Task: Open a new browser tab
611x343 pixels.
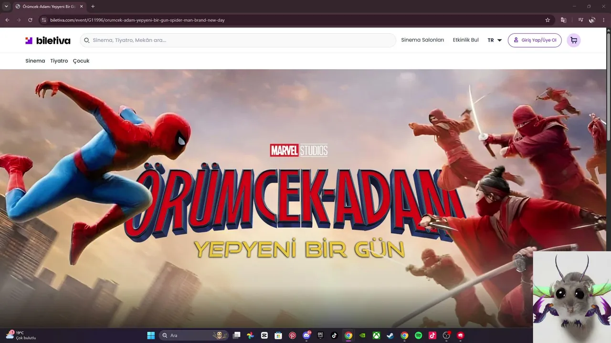Action: click(x=93, y=6)
